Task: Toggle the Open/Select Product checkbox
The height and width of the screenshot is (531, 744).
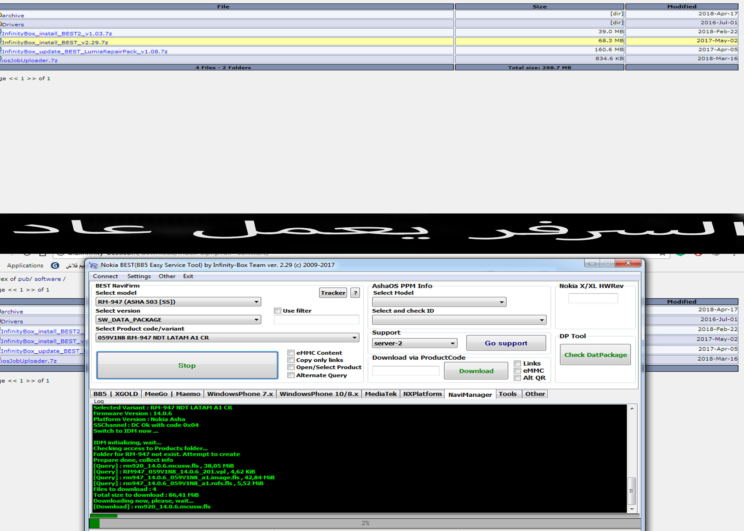Action: pos(291,367)
